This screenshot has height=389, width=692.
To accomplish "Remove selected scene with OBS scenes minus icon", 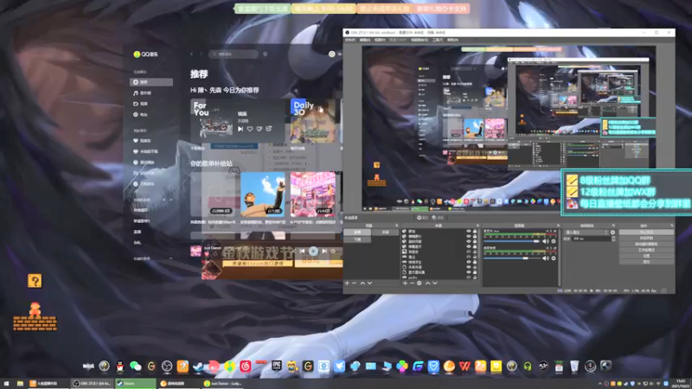I will [354, 283].
